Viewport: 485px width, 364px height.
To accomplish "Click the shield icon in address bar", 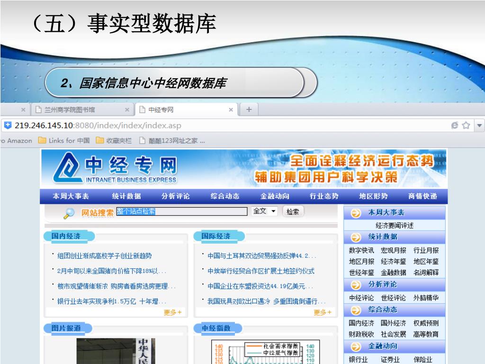I will point(8,125).
